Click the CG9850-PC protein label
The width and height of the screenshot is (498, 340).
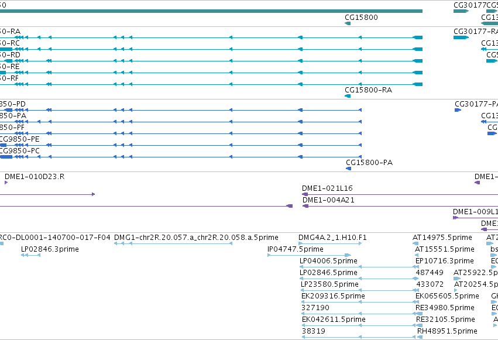20,151
